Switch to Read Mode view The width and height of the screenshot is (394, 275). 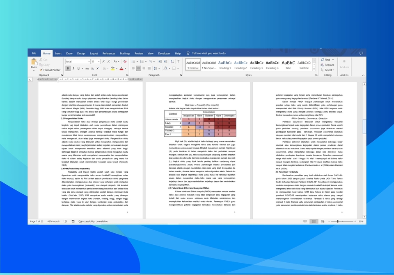coord(305,221)
